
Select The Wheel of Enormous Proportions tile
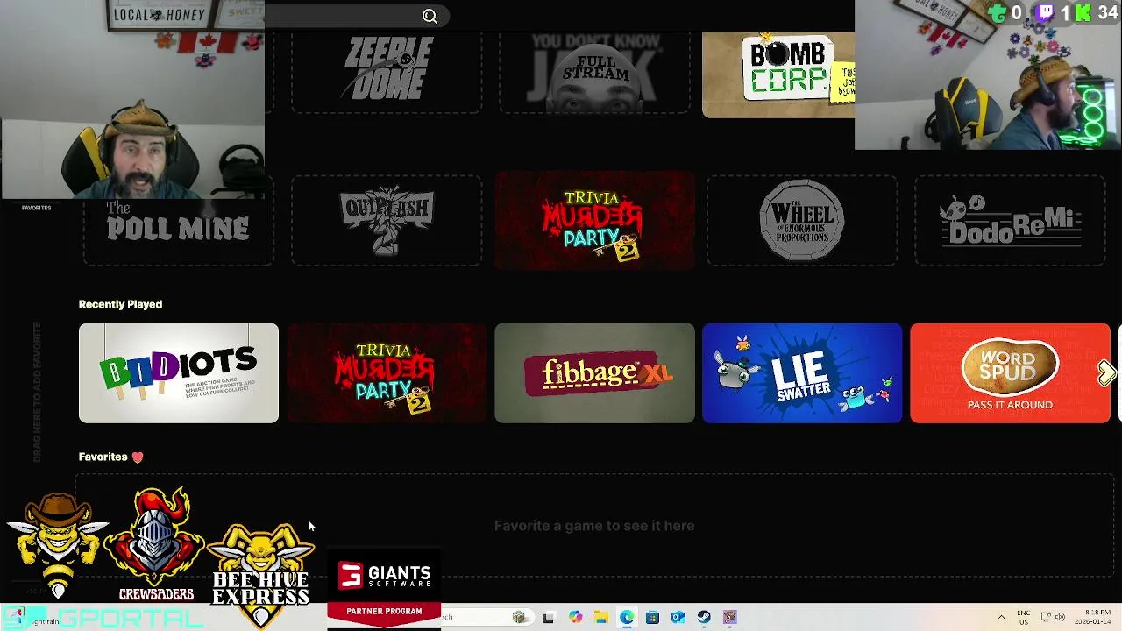[802, 220]
